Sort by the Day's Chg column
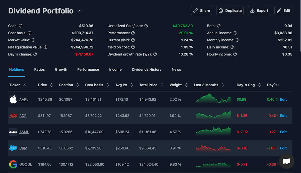 (249, 85)
